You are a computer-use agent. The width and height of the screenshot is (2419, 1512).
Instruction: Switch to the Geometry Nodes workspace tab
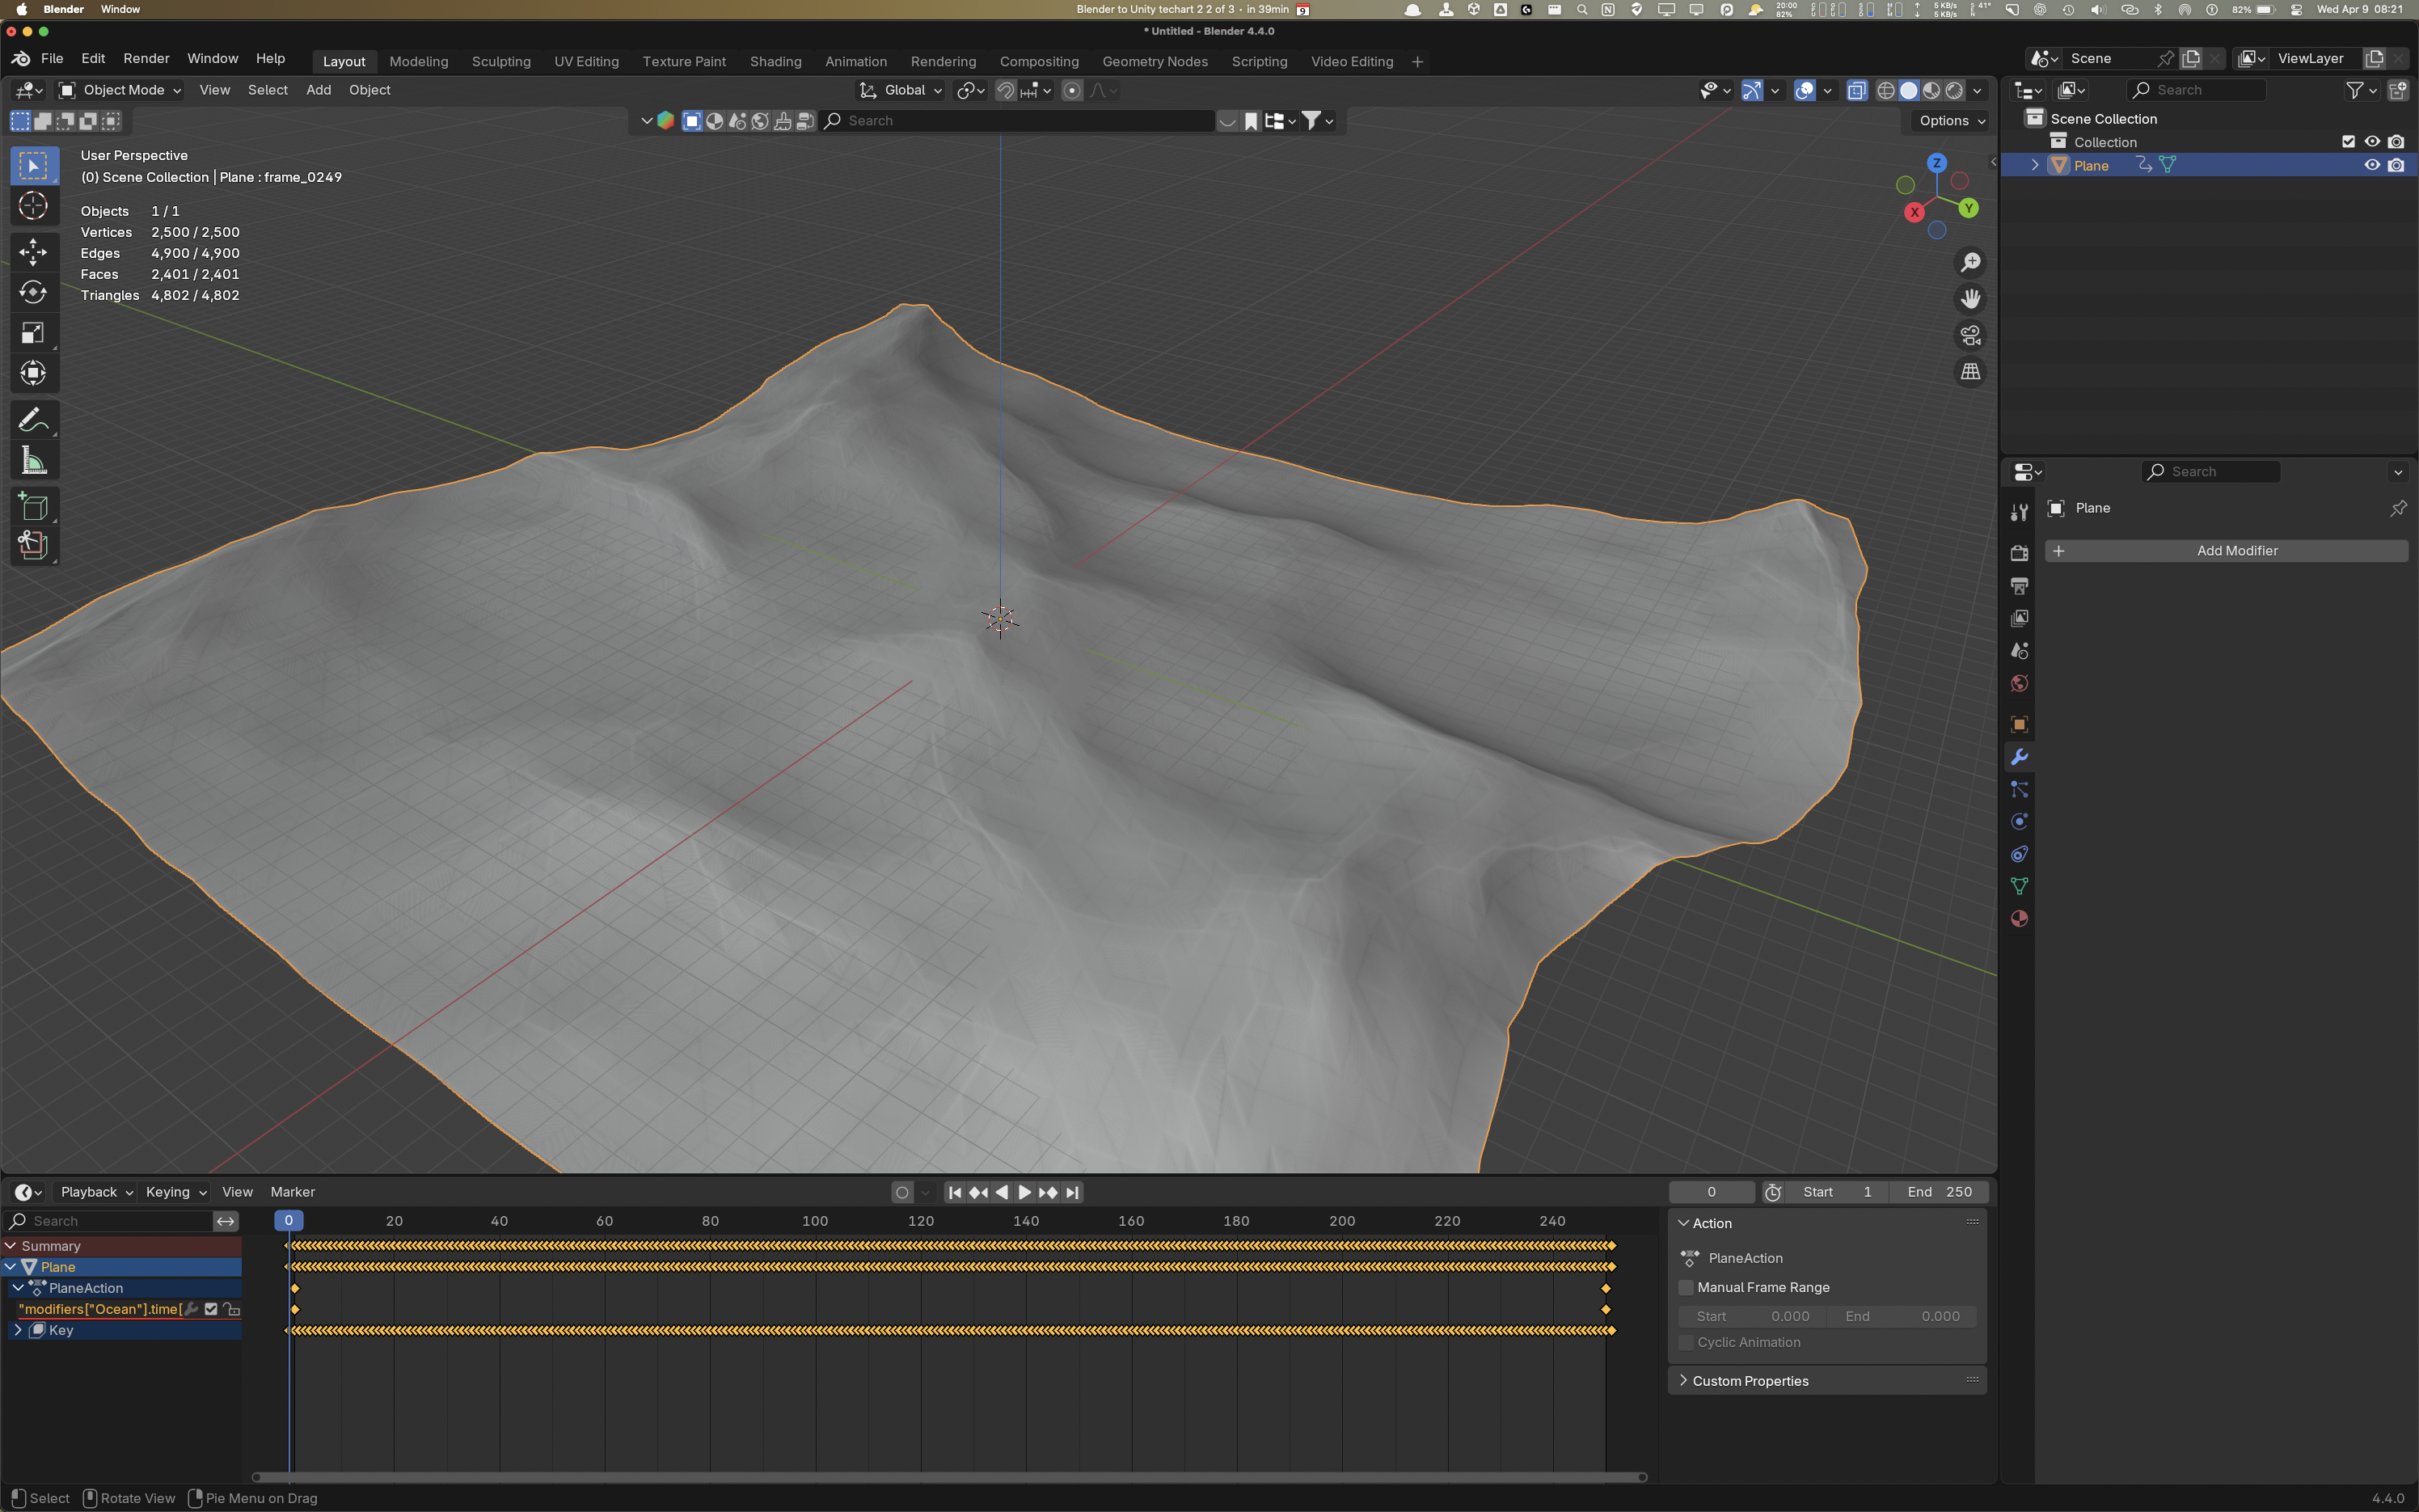[1155, 62]
